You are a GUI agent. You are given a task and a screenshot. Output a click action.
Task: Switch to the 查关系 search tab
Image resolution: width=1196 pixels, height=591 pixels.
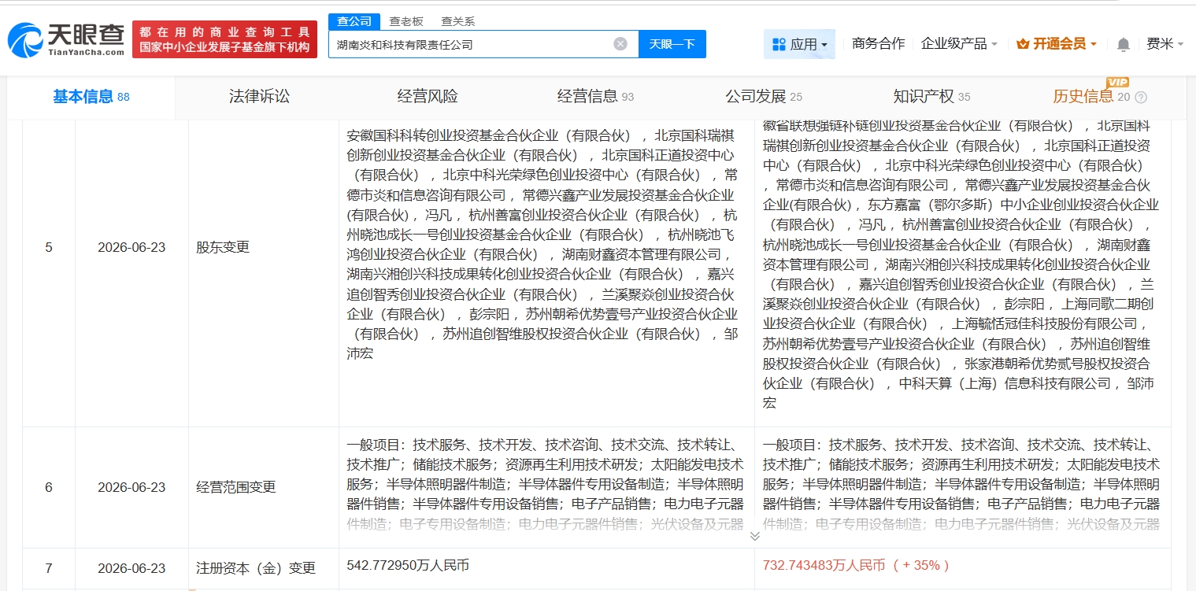point(457,21)
